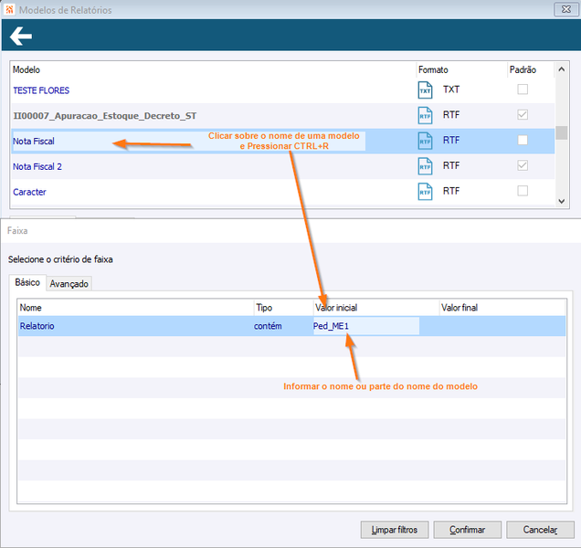Click RTF icon in II00007_Apuracao_Estoque_Decreto_ST row
Viewport: 581px width, 548px height.
425,115
